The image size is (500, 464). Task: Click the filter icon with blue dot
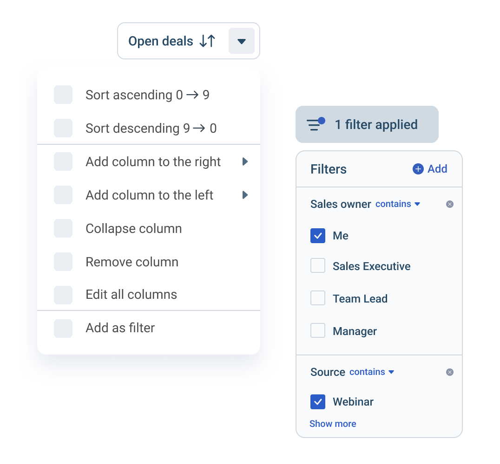[316, 124]
